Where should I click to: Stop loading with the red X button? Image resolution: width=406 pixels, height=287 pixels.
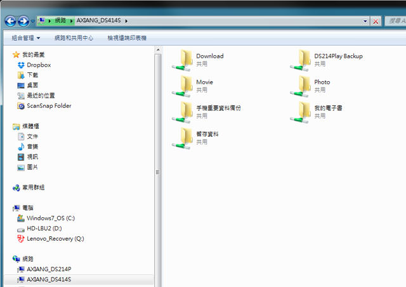[376, 21]
